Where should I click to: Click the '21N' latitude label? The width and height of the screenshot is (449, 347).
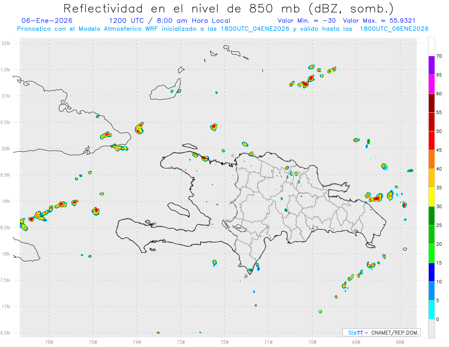[6, 96]
